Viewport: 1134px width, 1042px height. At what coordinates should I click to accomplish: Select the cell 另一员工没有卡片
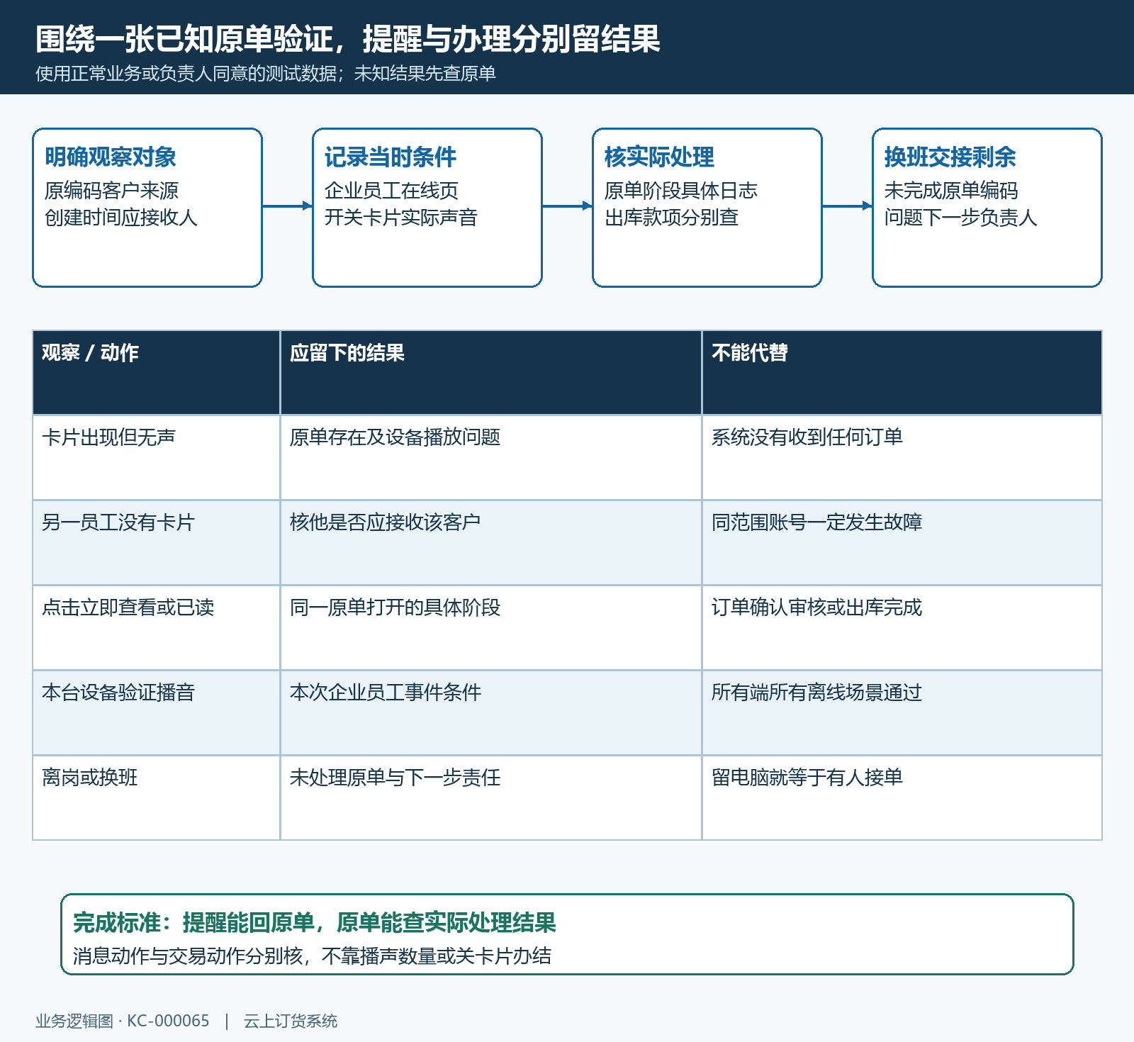tap(156, 542)
